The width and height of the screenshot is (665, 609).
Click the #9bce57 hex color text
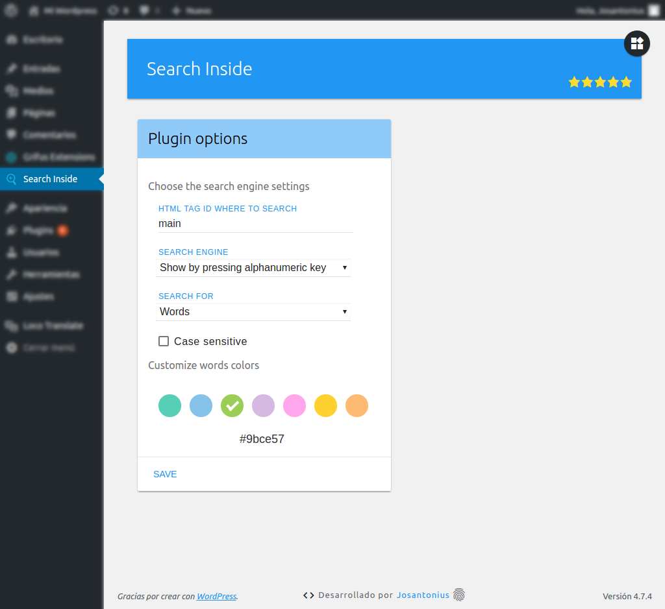coord(262,438)
